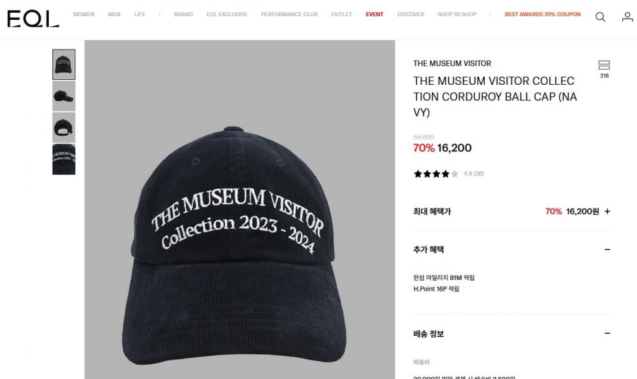
Task: Open the user account icon
Action: [627, 17]
